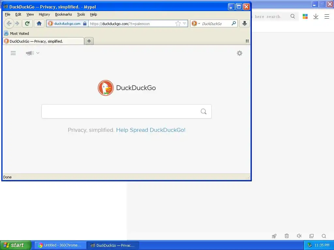
Task: Click the search magnifier in DuckDuckGo box
Action: pyautogui.click(x=204, y=111)
